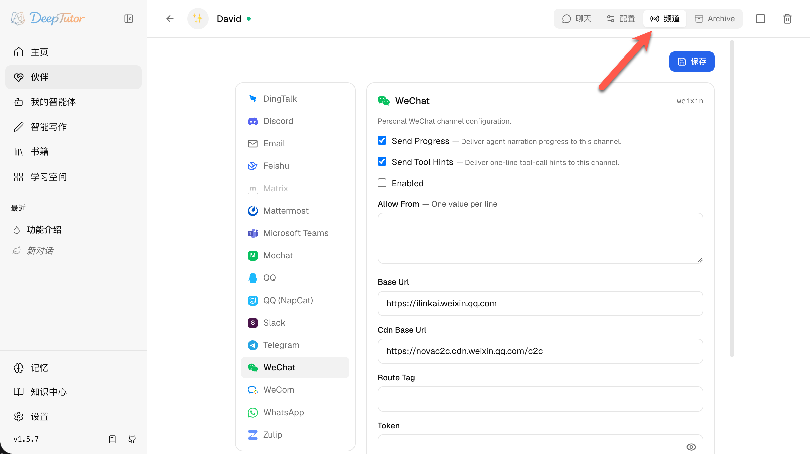
Task: Click the weixin identifier text
Action: point(690,101)
